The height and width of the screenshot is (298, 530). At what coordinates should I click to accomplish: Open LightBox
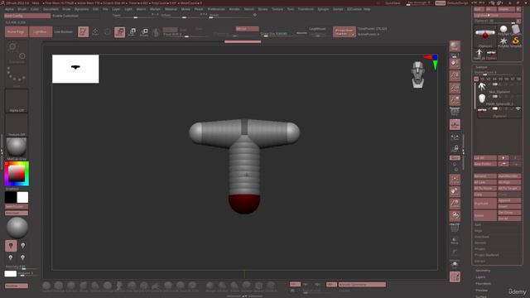(41, 31)
